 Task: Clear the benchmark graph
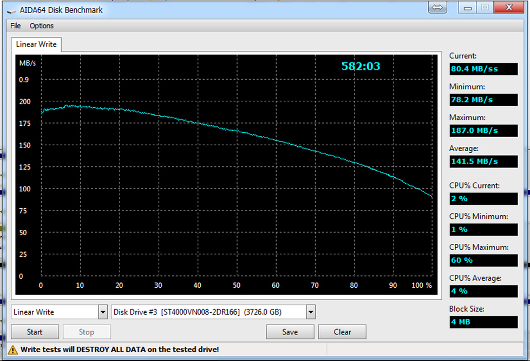point(342,332)
